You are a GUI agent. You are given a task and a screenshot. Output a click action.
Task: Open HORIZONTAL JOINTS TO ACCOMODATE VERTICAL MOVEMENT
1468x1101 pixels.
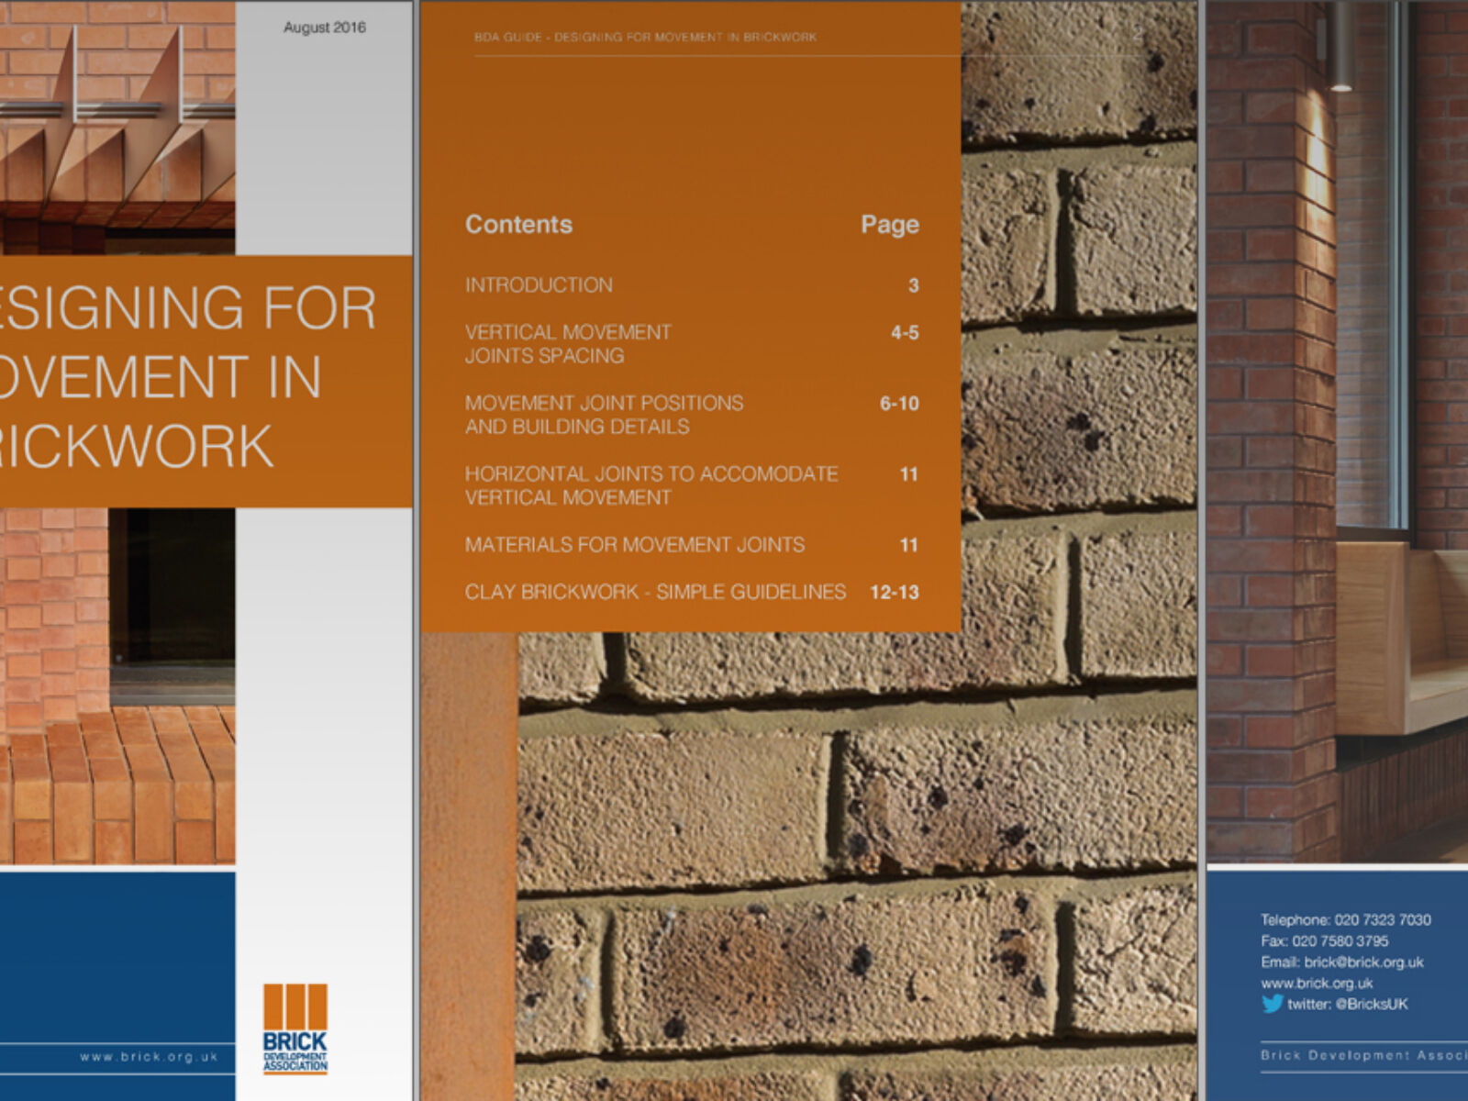coord(652,485)
